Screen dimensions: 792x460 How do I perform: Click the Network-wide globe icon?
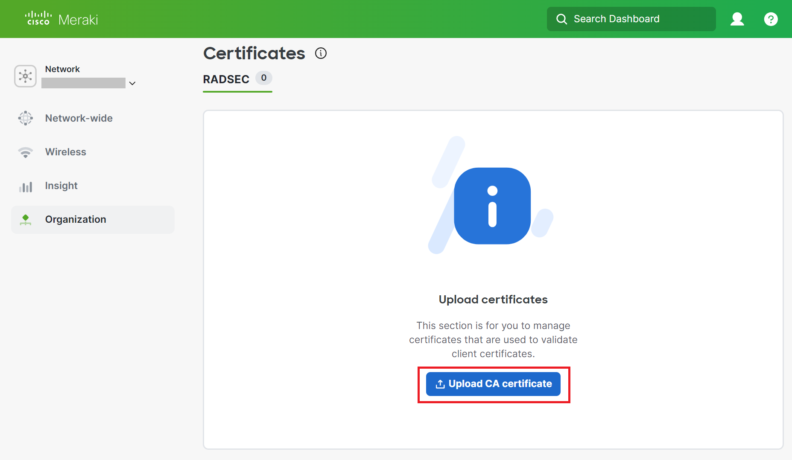(x=25, y=118)
